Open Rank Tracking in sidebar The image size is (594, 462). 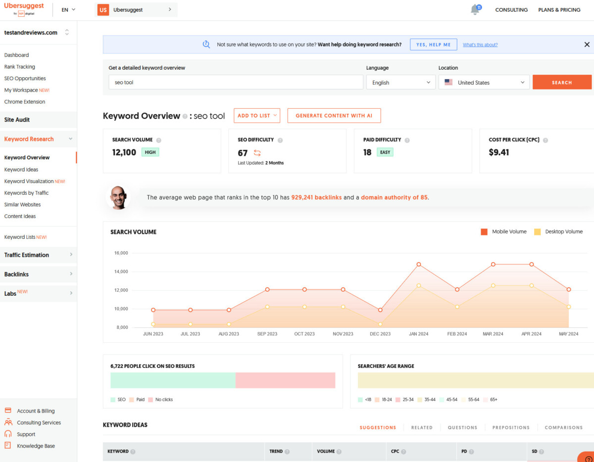point(20,67)
